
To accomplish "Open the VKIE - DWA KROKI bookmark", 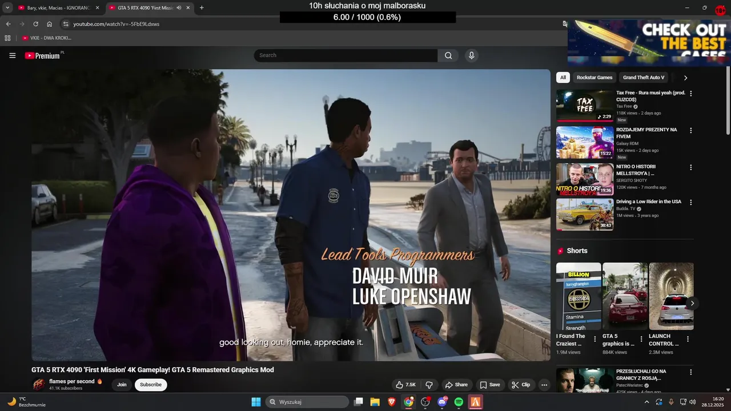I will [47, 38].
